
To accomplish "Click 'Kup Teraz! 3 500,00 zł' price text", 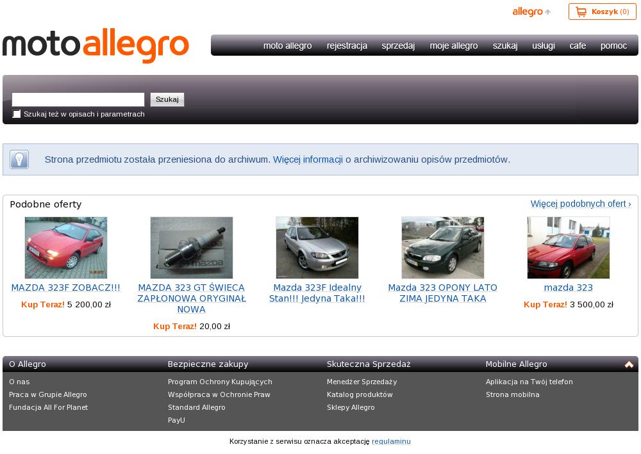I will point(568,305).
